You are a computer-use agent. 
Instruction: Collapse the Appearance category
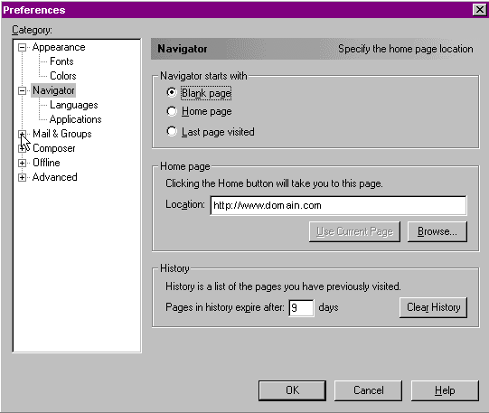click(x=22, y=47)
